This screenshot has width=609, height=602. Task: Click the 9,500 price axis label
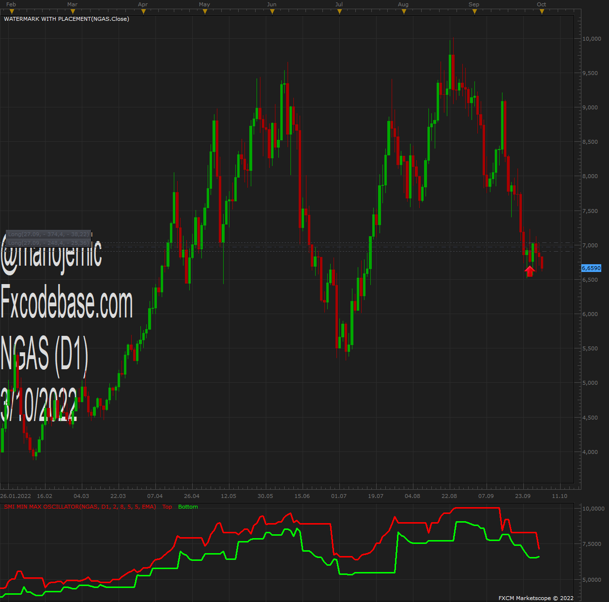(x=590, y=73)
